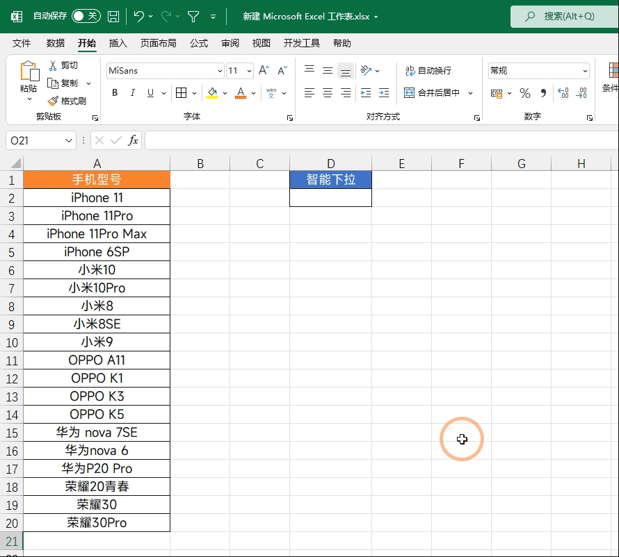Click the Increase Font Size icon
This screenshot has height=557, width=619.
click(x=264, y=71)
